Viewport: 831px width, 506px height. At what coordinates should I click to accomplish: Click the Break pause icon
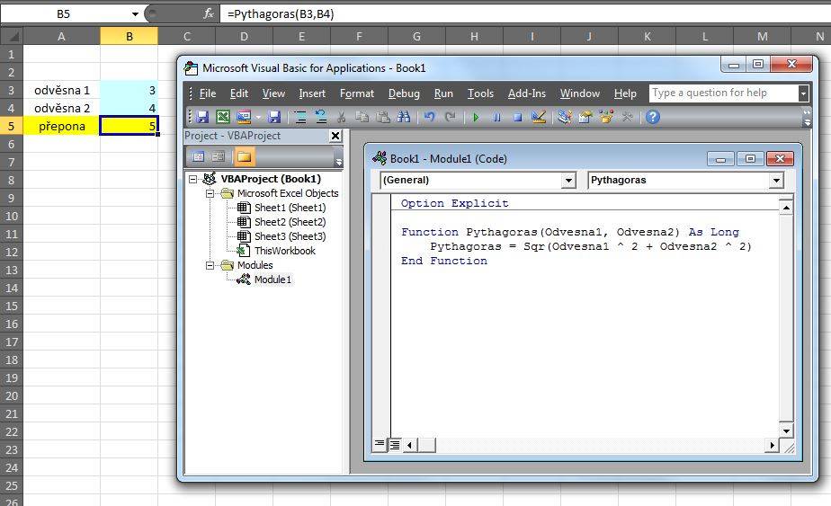click(496, 117)
